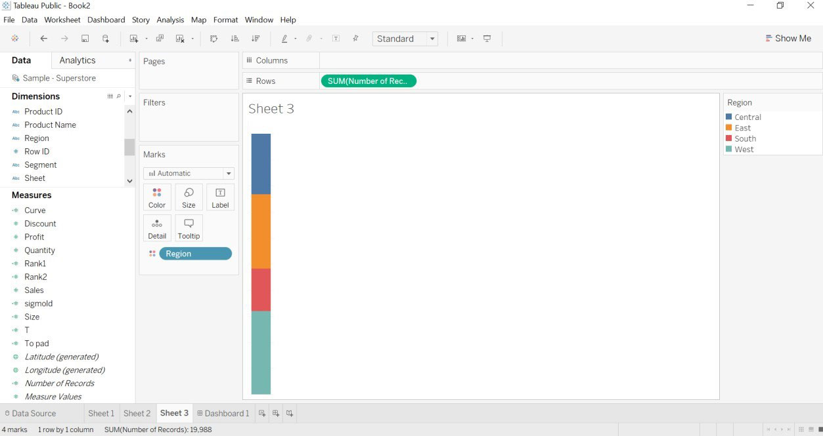The height and width of the screenshot is (436, 823).
Task: Swap rows and columns icon
Action: point(213,39)
